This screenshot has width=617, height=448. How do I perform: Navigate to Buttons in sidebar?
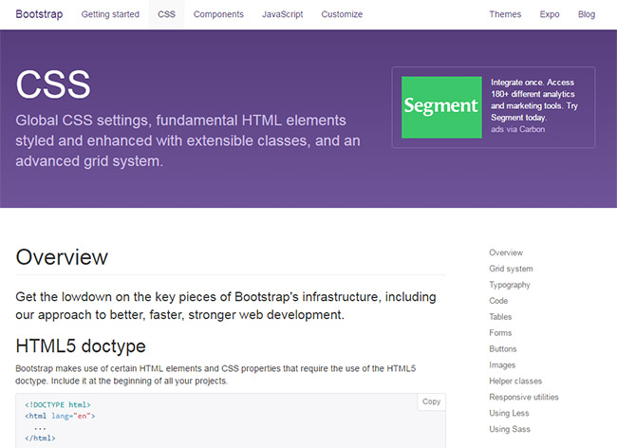[x=502, y=349]
